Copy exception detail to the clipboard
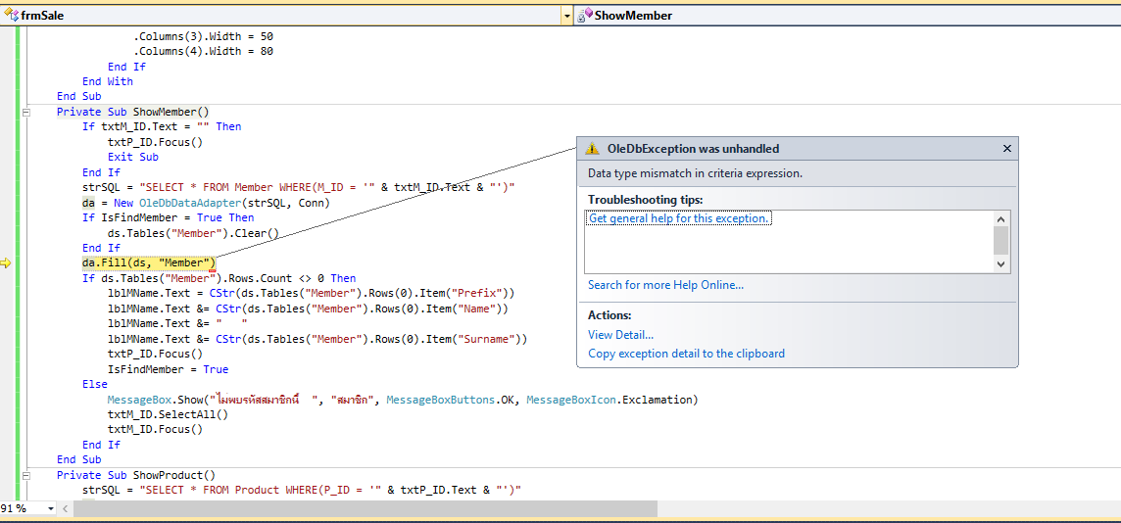1121x523 pixels. (686, 354)
